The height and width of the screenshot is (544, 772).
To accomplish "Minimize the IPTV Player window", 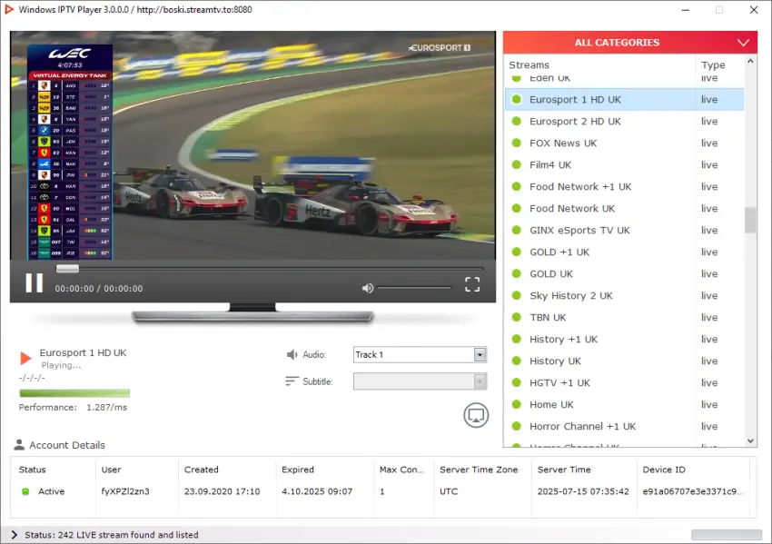I will pos(686,10).
